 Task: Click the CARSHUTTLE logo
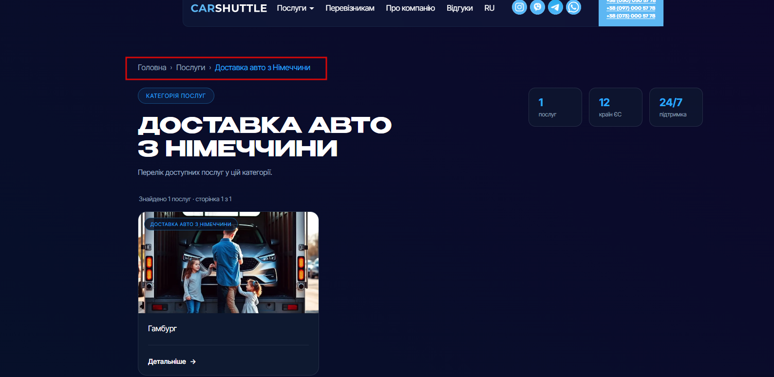228,8
